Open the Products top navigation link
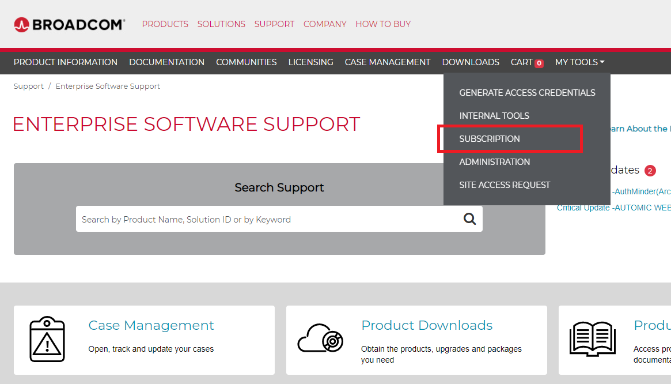This screenshot has width=671, height=384. pyautogui.click(x=165, y=24)
